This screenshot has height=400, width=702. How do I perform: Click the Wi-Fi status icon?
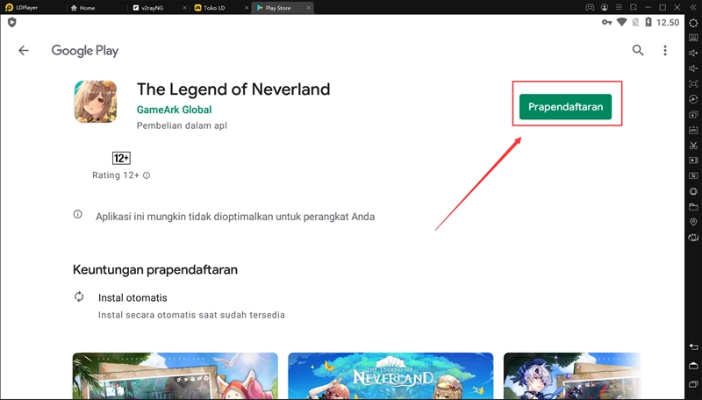(621, 22)
